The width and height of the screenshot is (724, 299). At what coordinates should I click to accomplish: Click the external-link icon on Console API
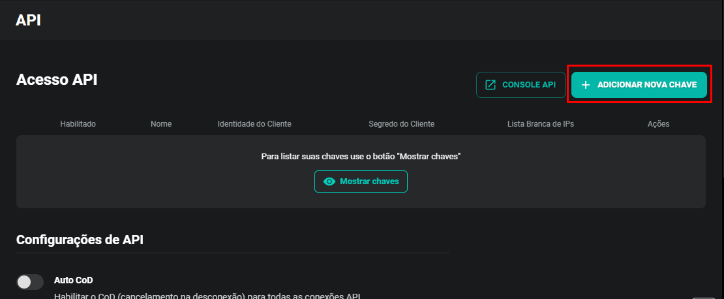coord(490,85)
